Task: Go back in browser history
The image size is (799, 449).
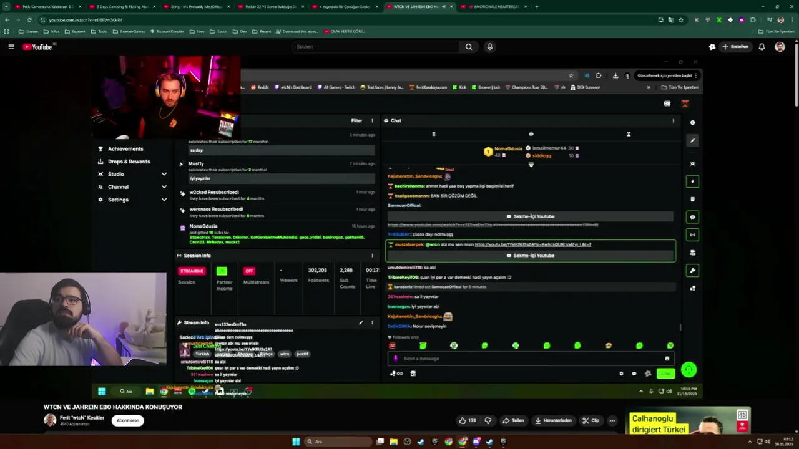Action: coord(7,20)
